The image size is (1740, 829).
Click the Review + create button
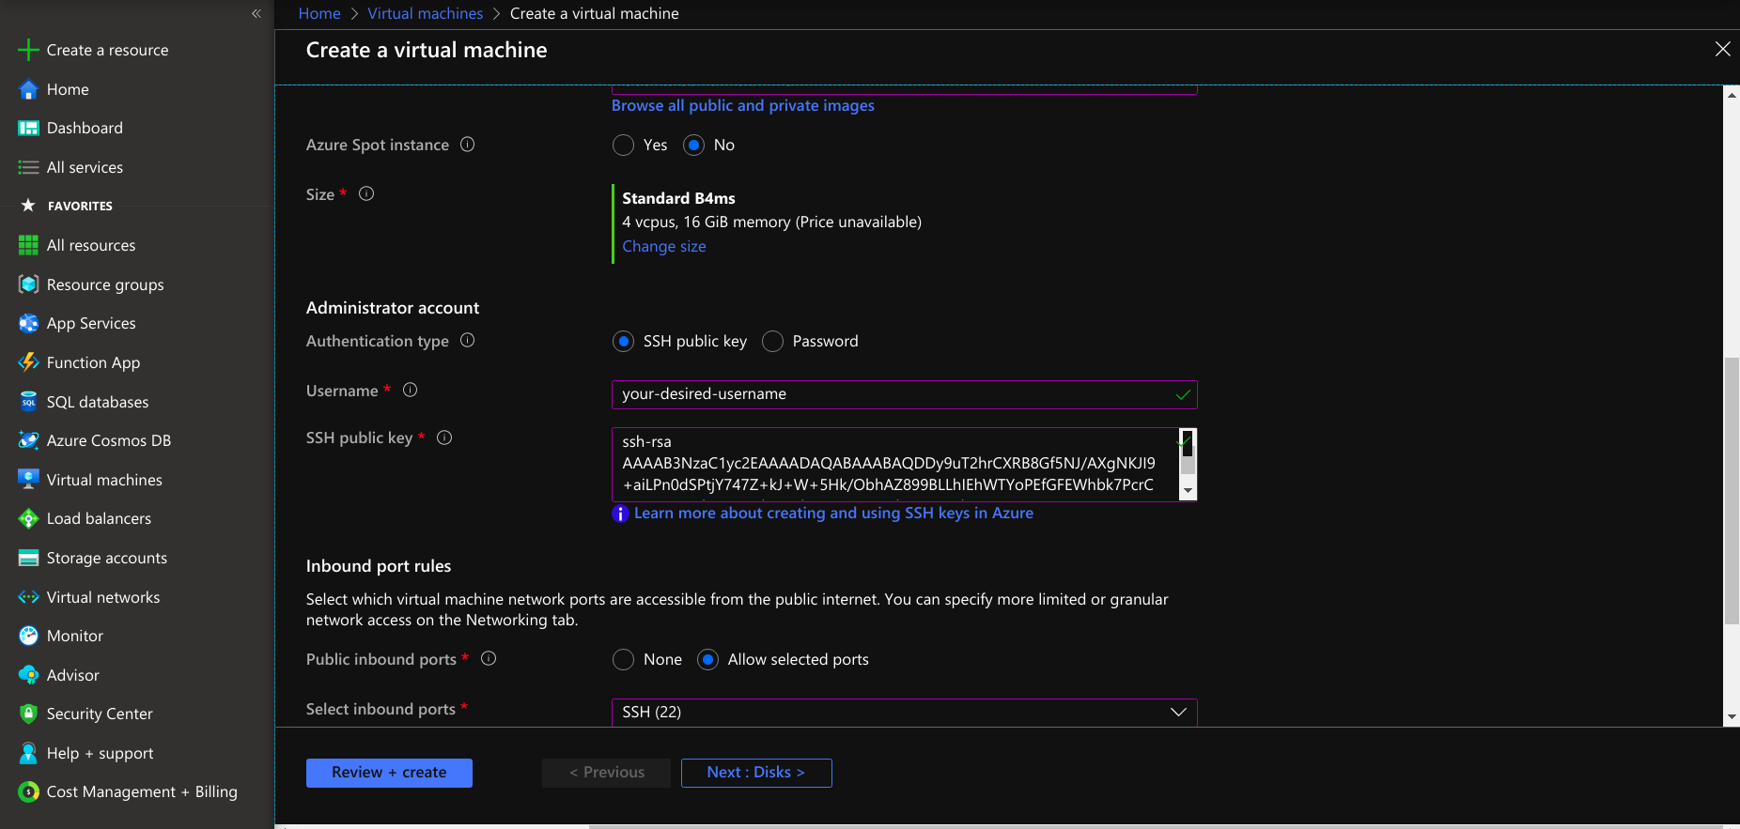389,773
